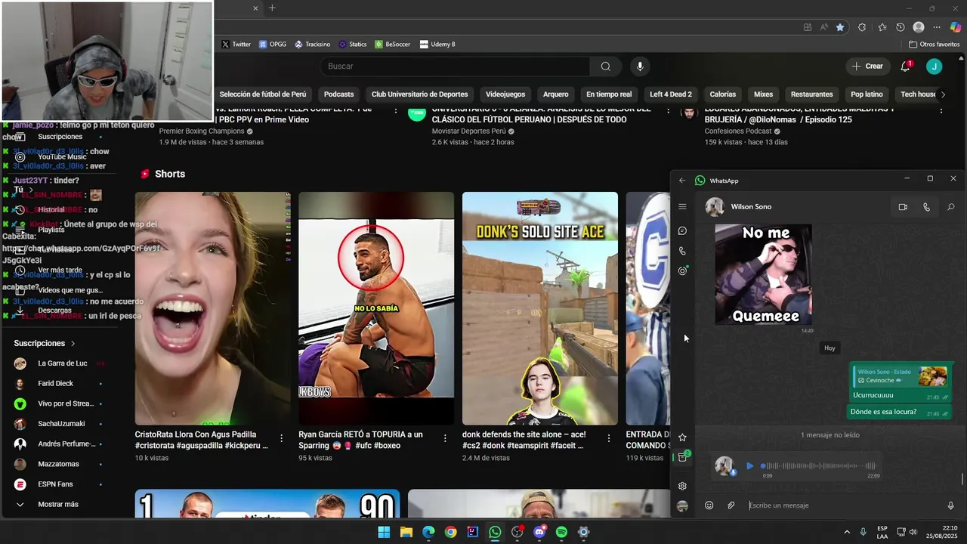Start a voice call with Wilson Sono
Screen dimensions: 967x544
(927, 207)
